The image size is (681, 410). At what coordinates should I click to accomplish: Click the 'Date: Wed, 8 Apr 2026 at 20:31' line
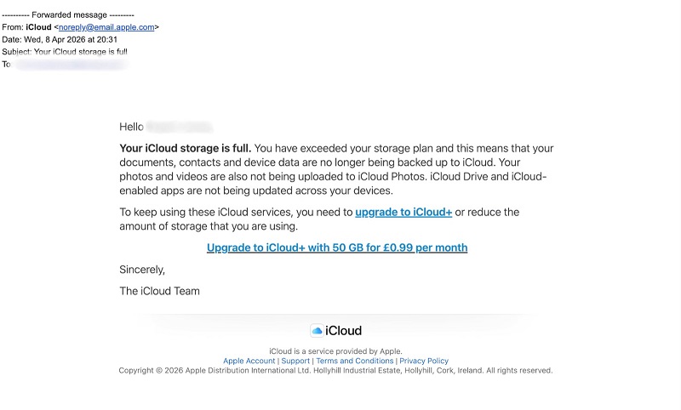coord(60,39)
